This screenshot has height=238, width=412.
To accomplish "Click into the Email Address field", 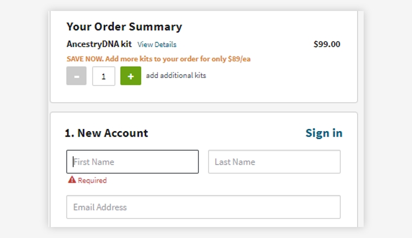I will (x=203, y=207).
